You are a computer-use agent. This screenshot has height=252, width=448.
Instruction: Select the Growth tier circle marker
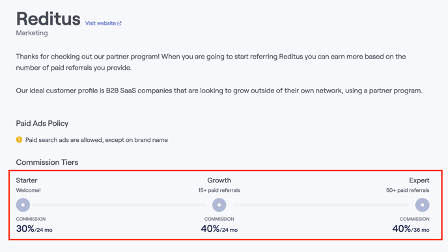(219, 205)
